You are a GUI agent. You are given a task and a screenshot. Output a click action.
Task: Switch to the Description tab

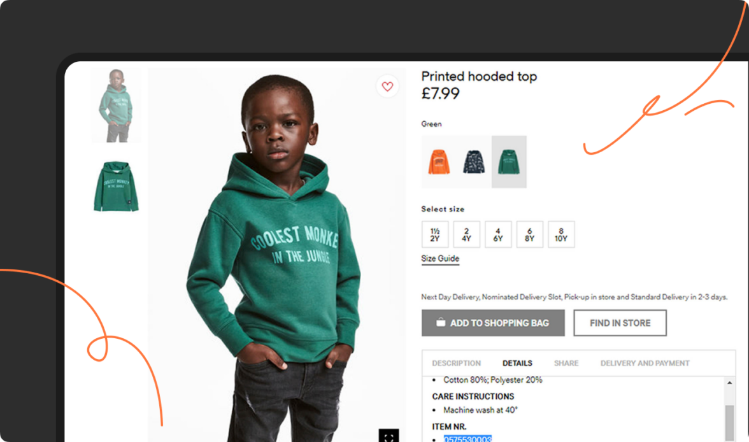(456, 363)
